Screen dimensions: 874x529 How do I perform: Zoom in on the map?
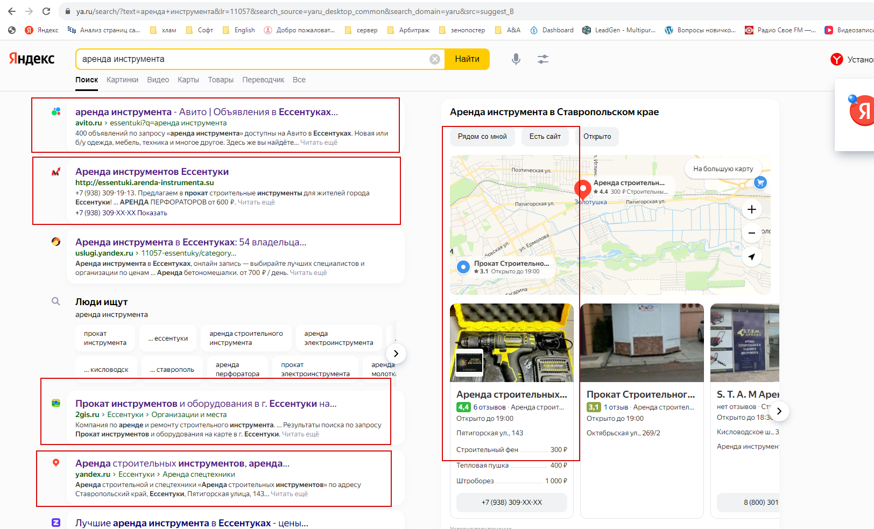coord(752,209)
